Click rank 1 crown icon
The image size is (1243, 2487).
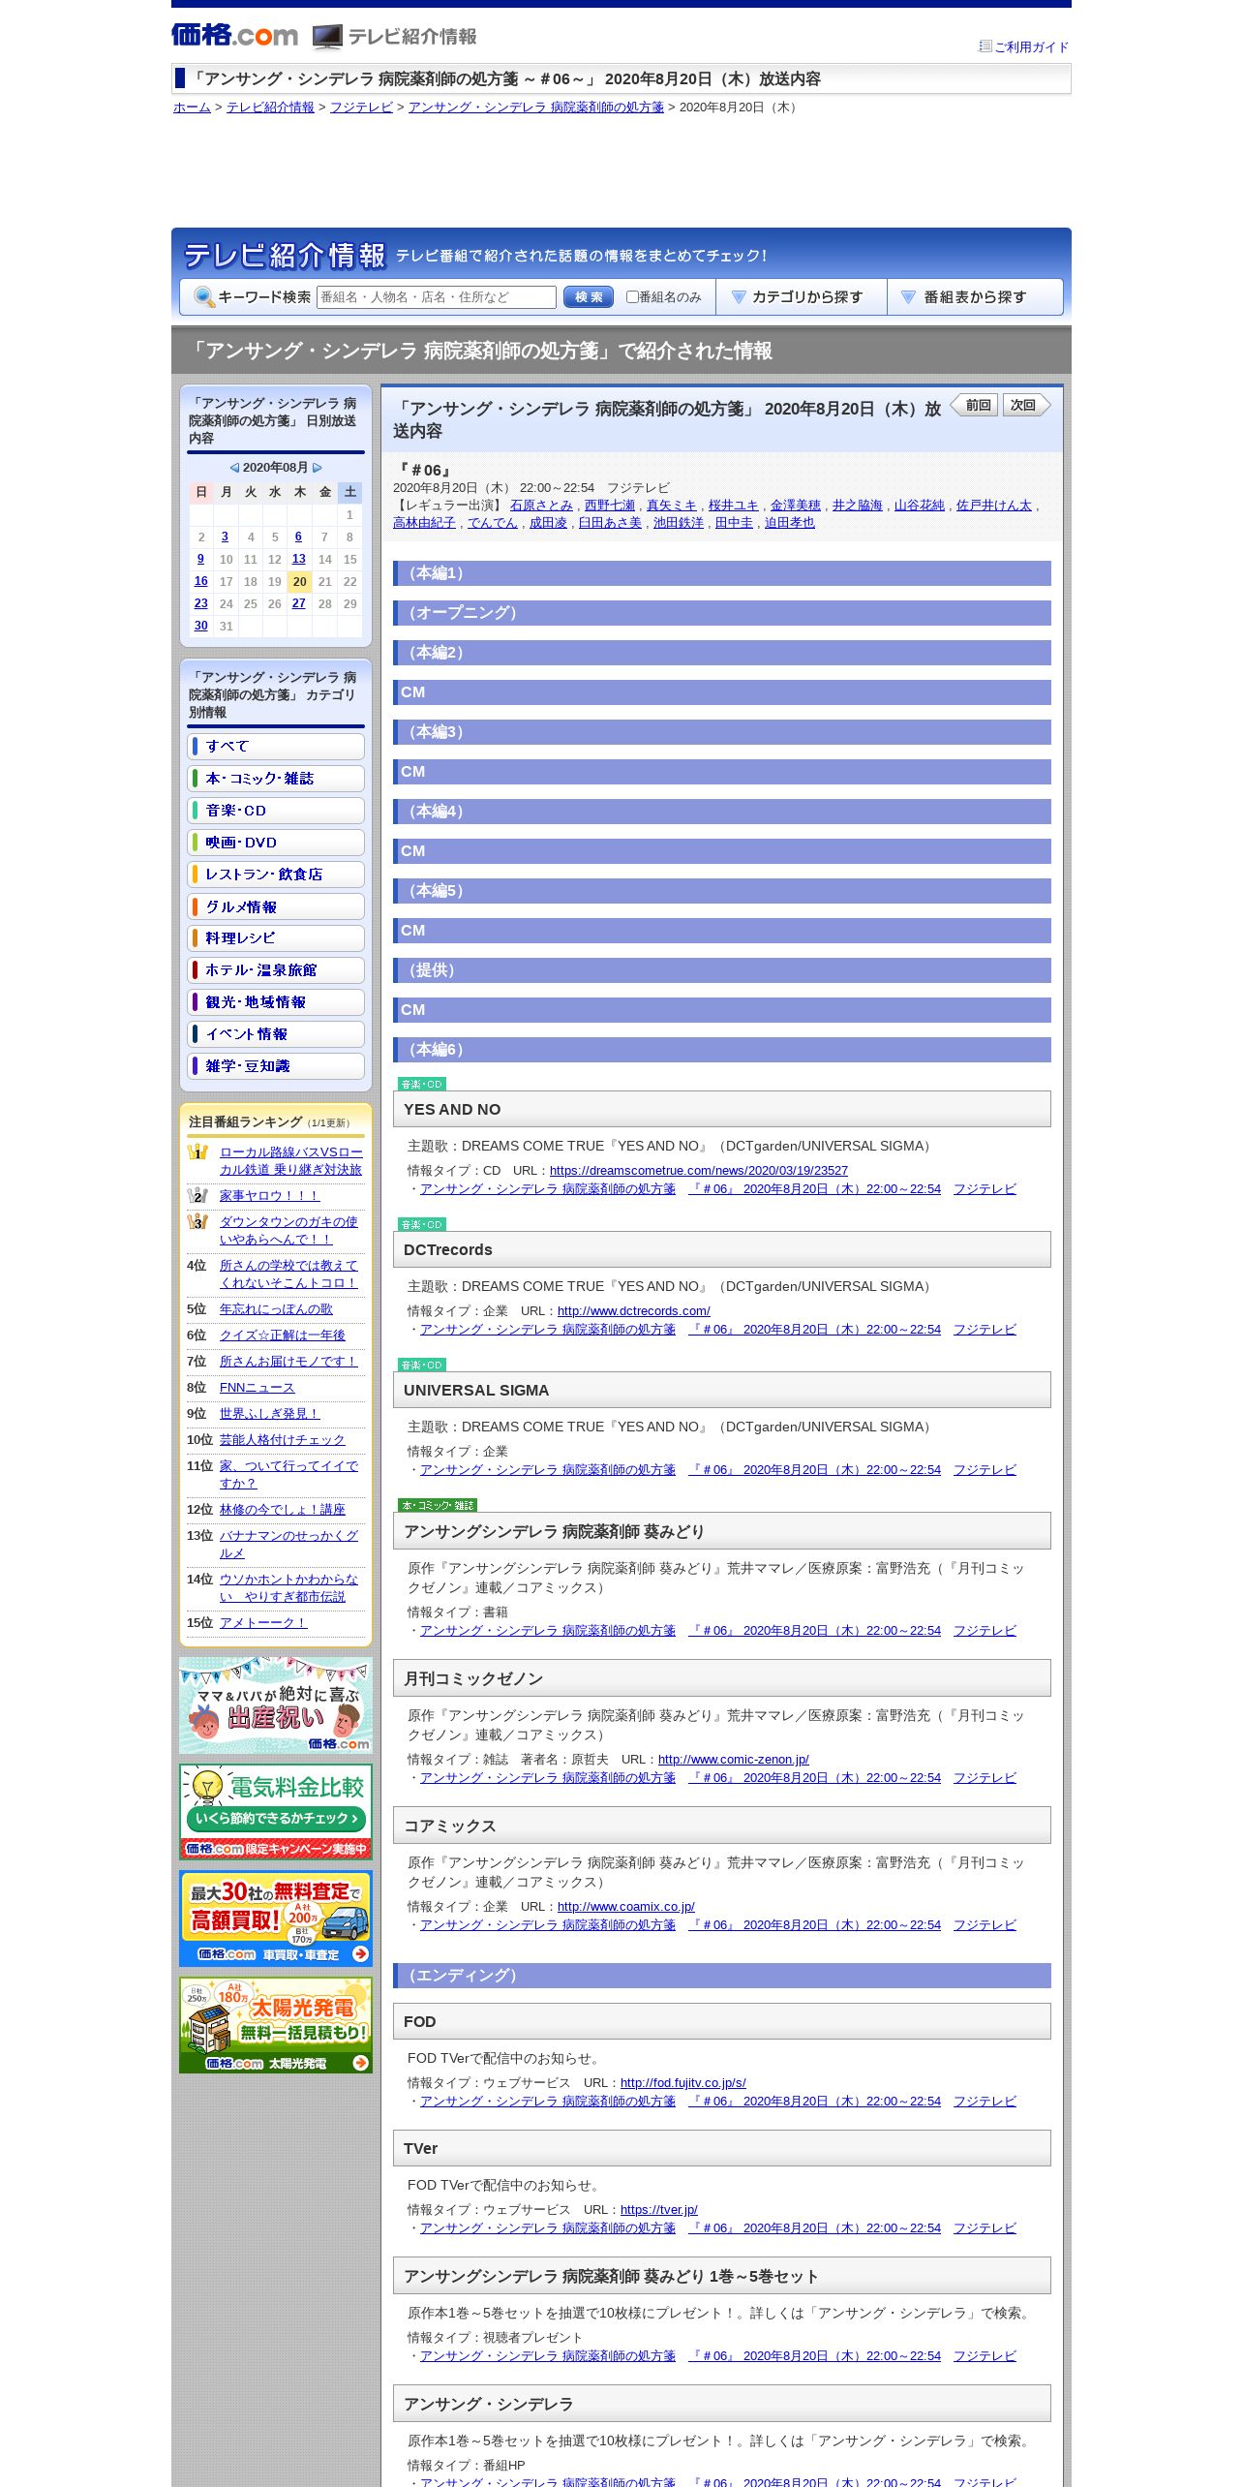[x=197, y=1151]
